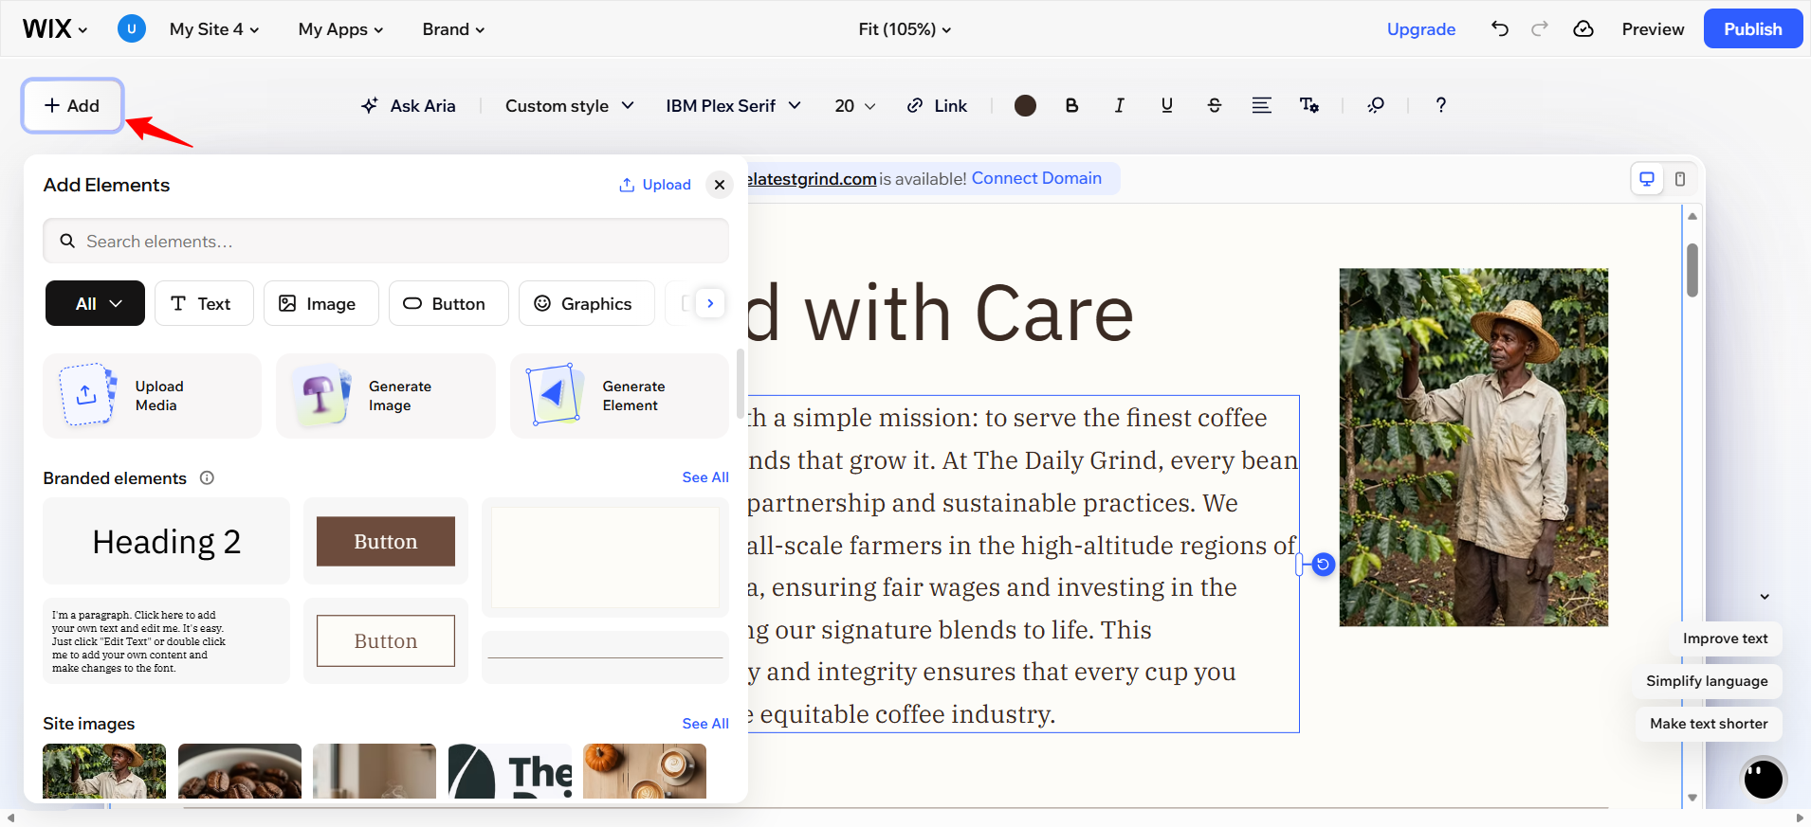Viewport: 1811px width, 827px height.
Task: Open the Brand menu
Action: coord(453,29)
